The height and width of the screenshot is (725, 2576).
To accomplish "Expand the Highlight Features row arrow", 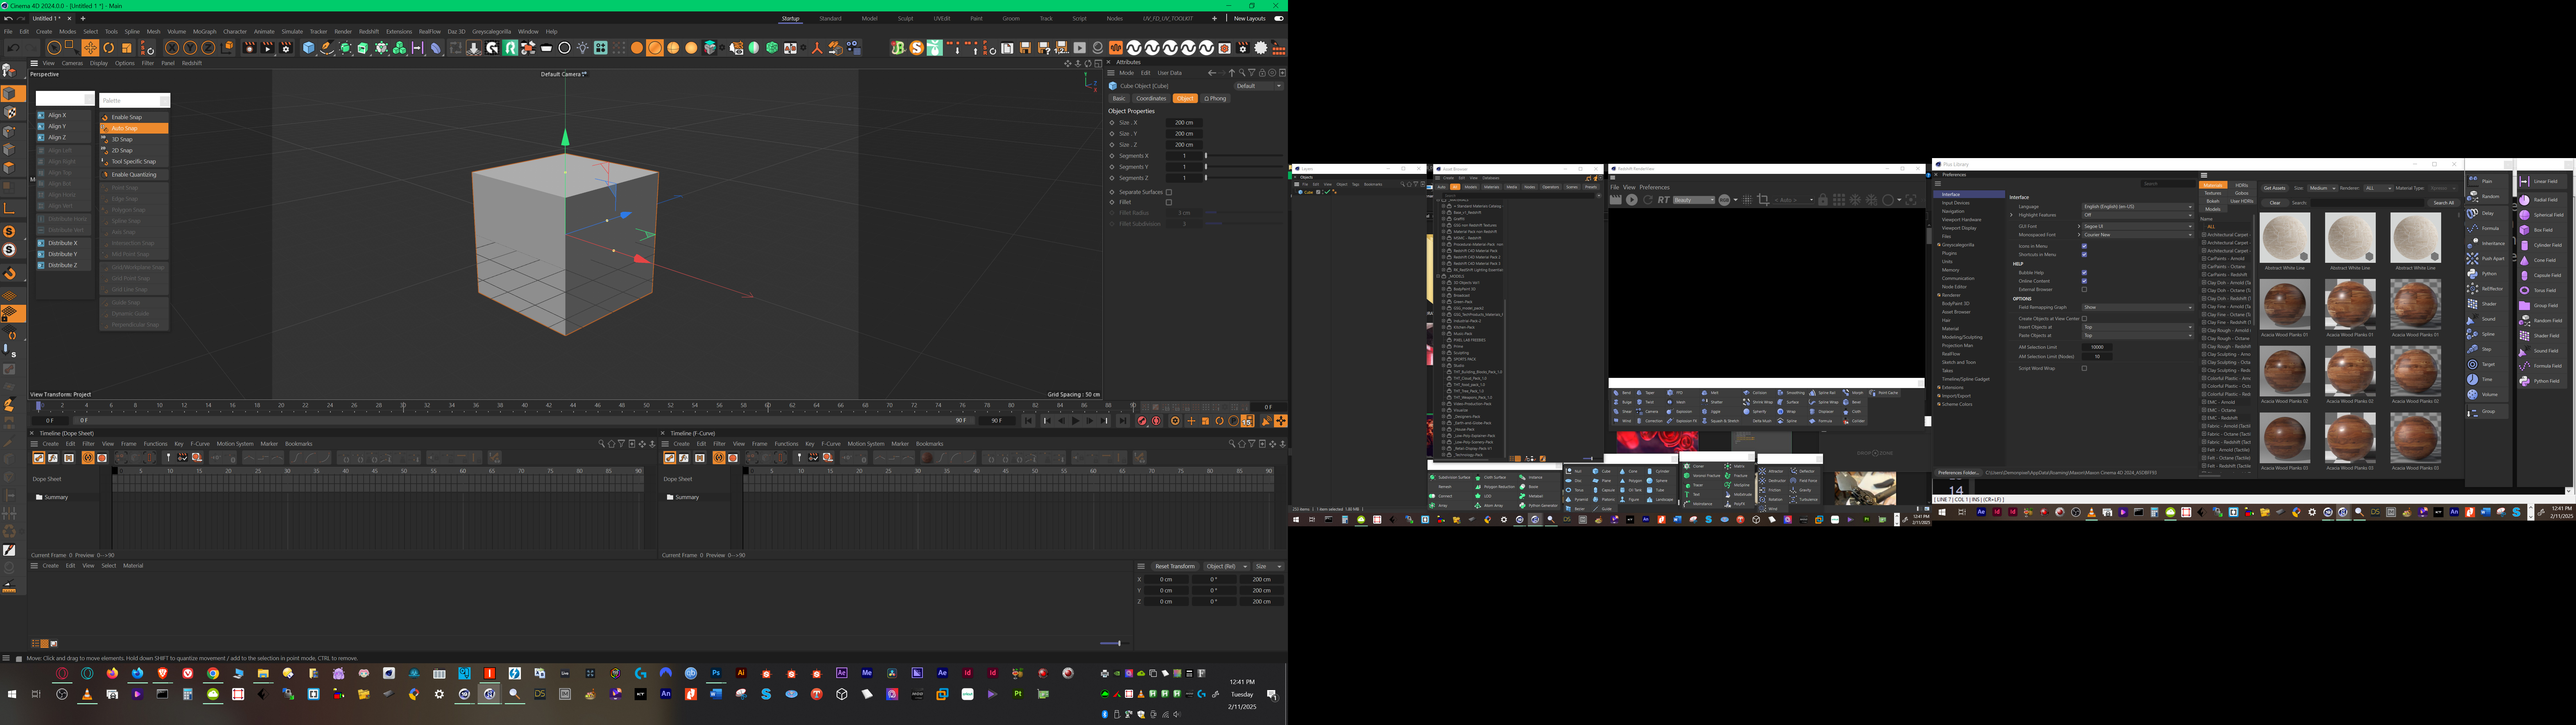I will [2011, 215].
